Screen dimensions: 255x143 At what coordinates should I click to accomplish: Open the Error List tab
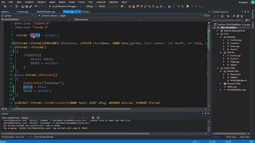20,137
